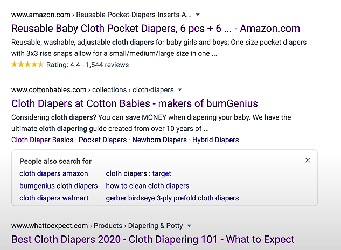Open the Amazon result options dropdown arrow

tap(198, 15)
